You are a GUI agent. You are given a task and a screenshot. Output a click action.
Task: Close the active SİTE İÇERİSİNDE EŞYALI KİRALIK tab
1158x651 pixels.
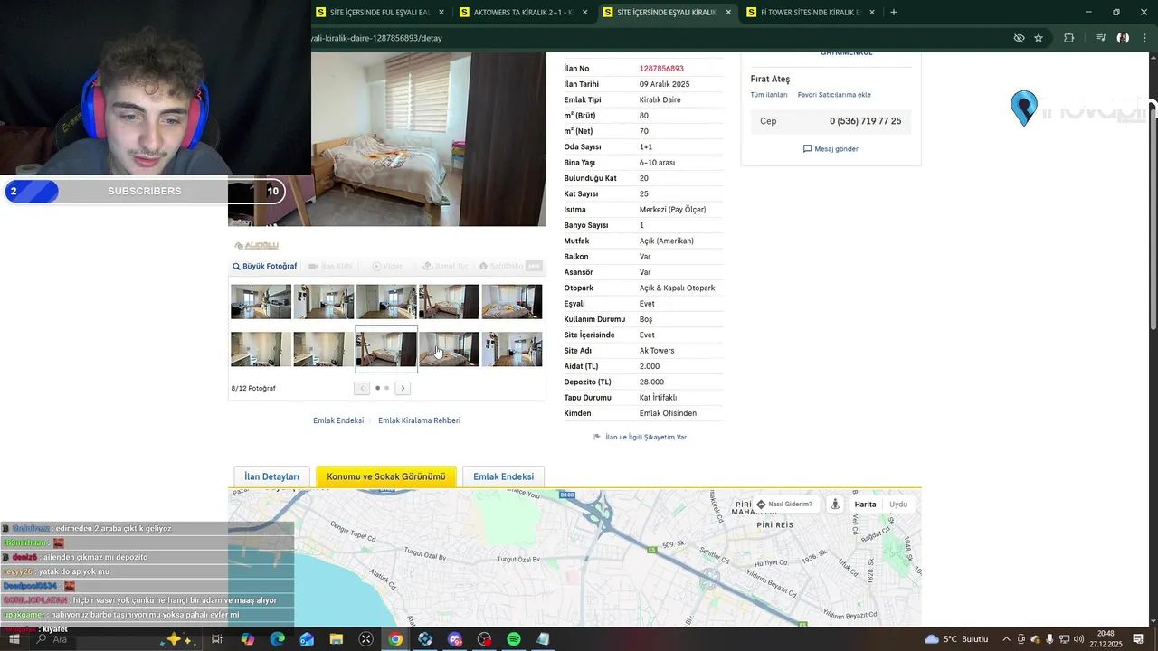pyautogui.click(x=728, y=13)
